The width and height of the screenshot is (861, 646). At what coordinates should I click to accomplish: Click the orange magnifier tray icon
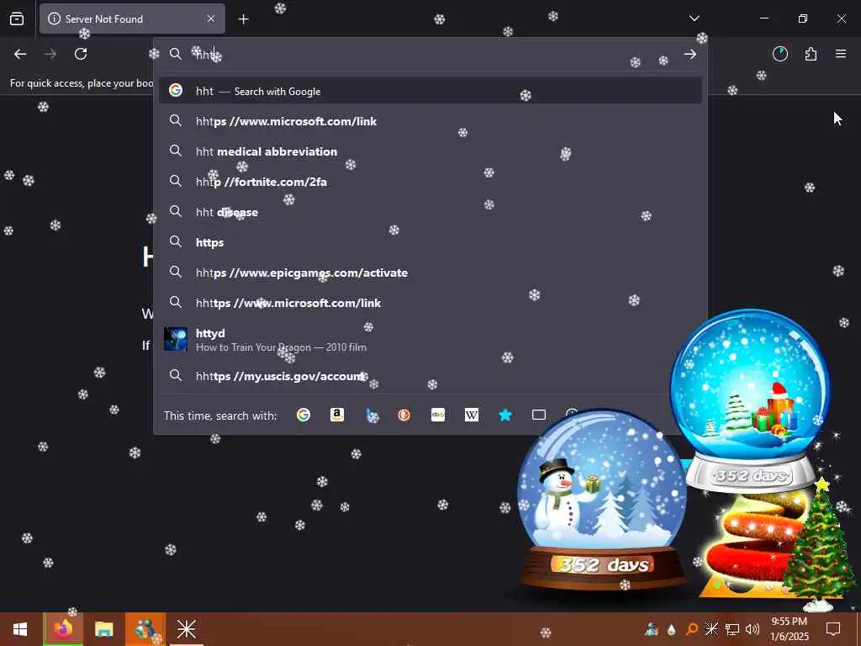pyautogui.click(x=692, y=629)
